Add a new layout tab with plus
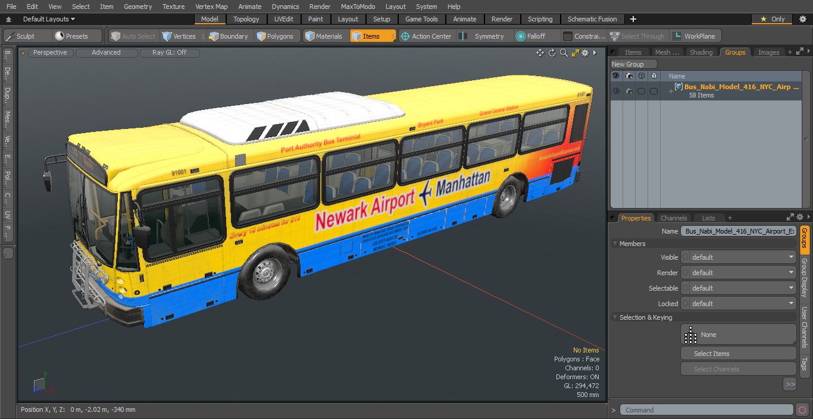 point(633,19)
